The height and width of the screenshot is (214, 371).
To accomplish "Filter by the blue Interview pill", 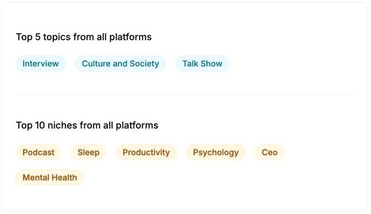I will [40, 64].
